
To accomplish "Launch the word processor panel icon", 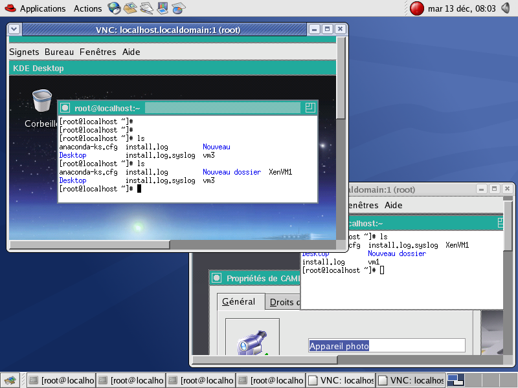I will pos(147,8).
